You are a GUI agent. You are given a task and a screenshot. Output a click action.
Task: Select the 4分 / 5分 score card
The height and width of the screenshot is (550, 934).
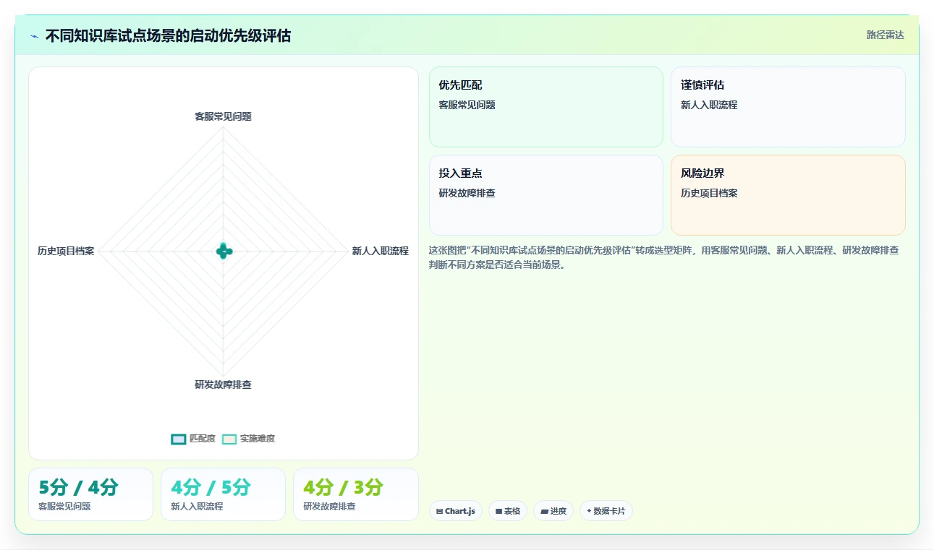tap(223, 494)
